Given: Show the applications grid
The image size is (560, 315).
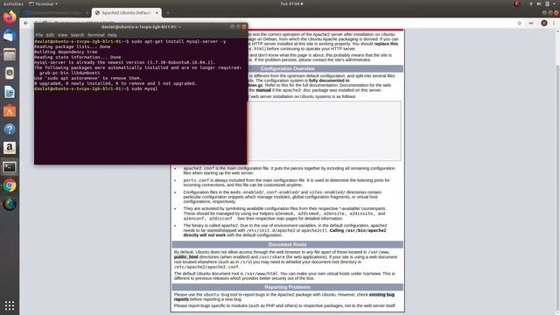Looking at the screenshot, I should click(x=10, y=305).
